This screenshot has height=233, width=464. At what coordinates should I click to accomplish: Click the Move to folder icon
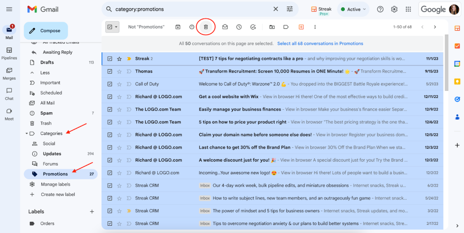click(272, 27)
